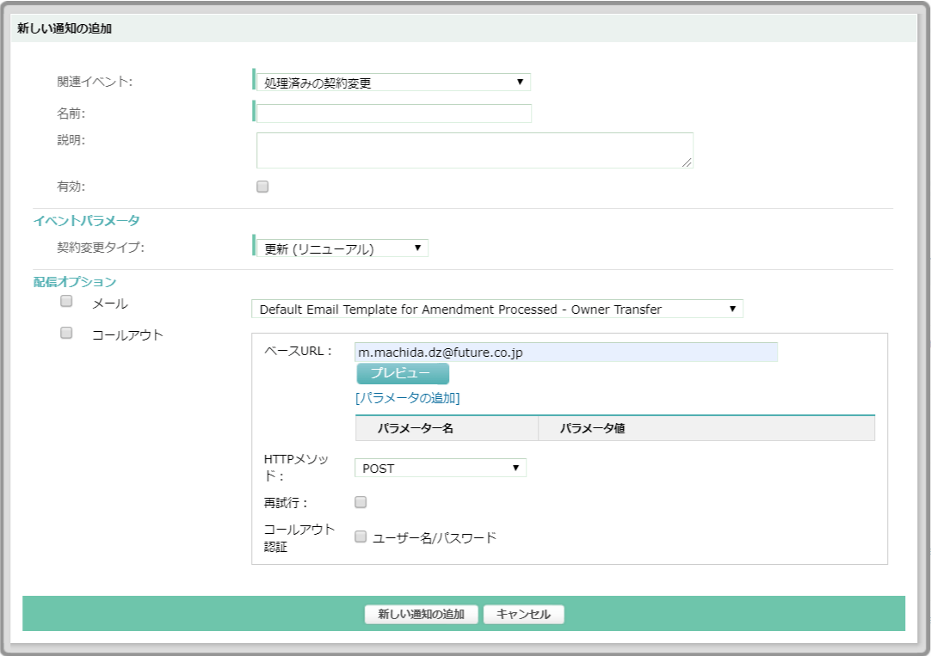Click the プレビュー button
Viewport: 931px width, 656px height.
(403, 374)
